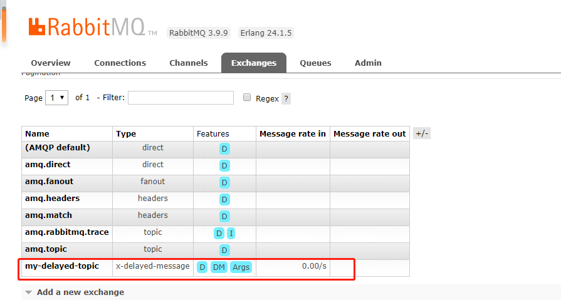Viewport: 561px width, 305px height.
Task: Open the amq.match exchange
Action: click(x=48, y=215)
